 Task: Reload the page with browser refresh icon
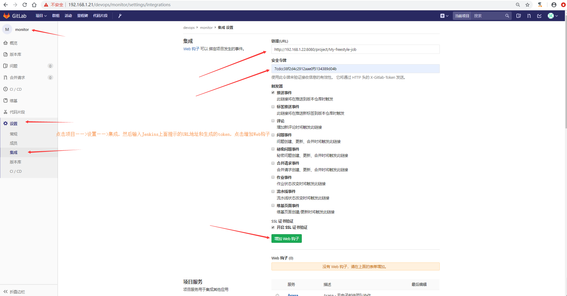[x=25, y=5]
